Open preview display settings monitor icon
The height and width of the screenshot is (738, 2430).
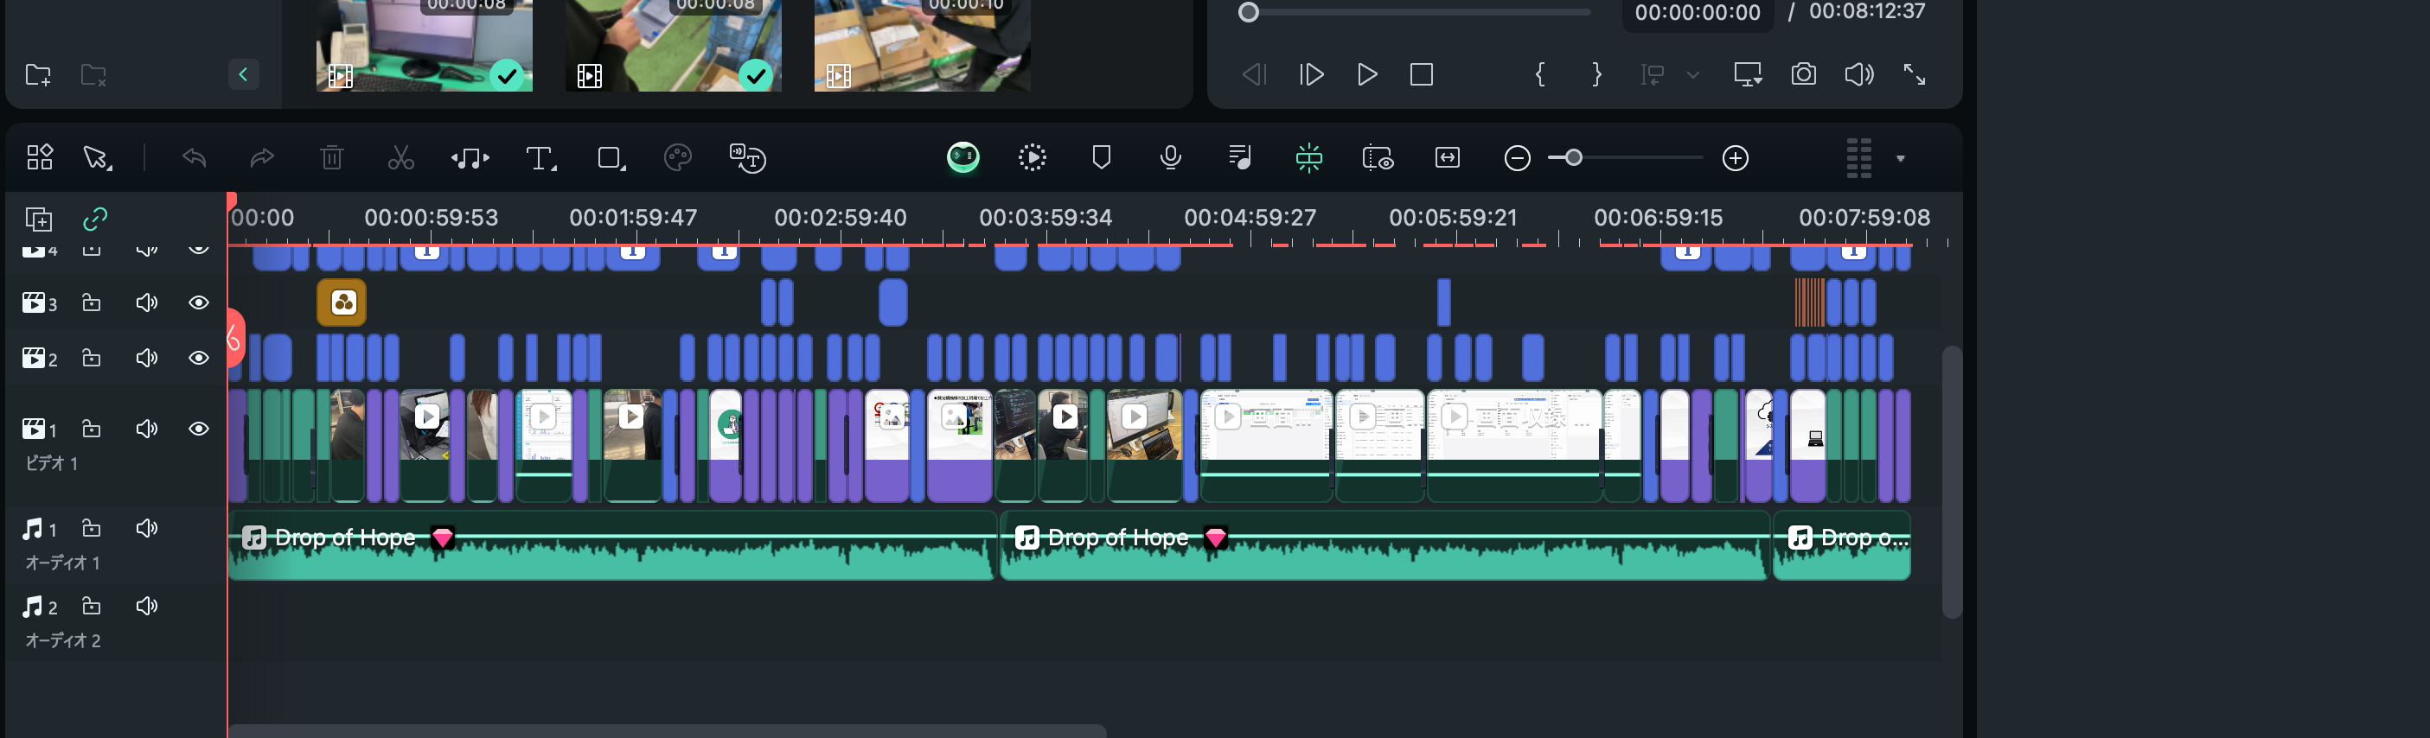pos(1748,74)
